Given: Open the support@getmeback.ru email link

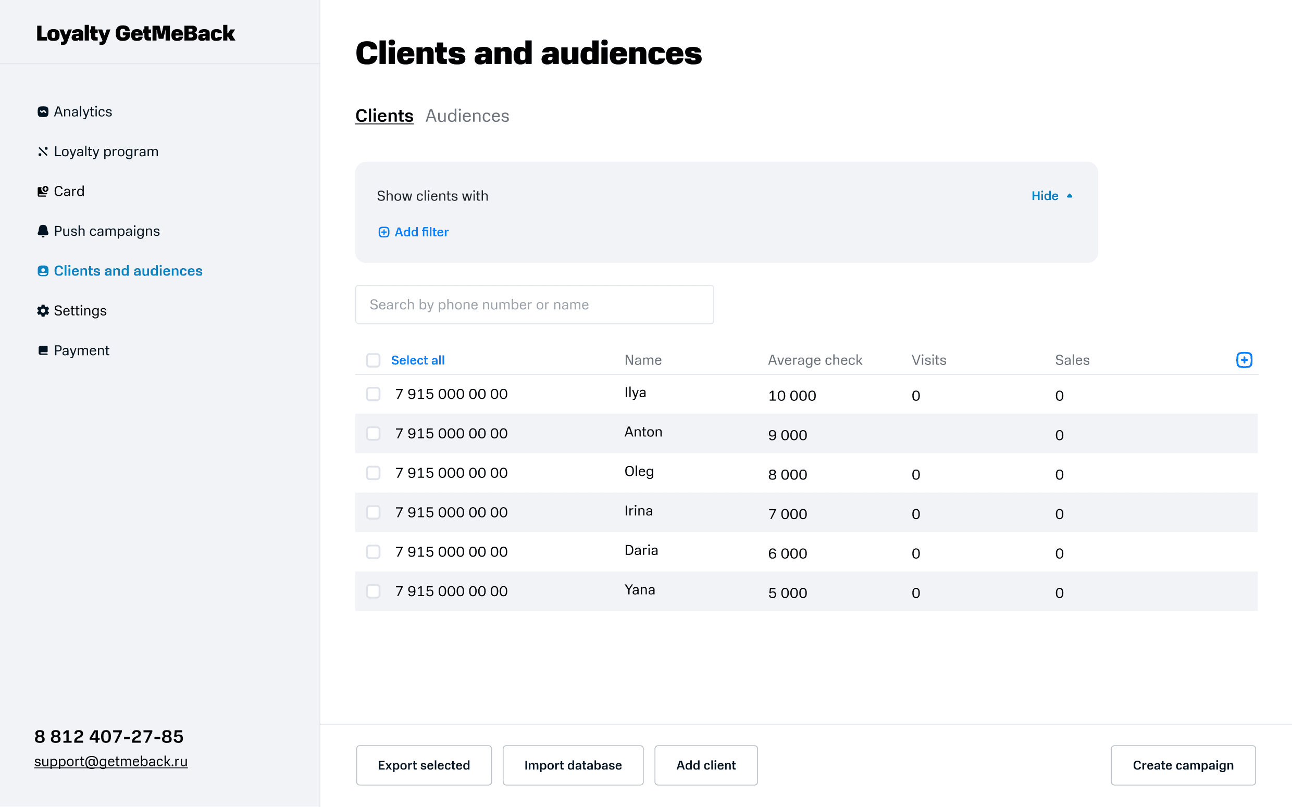Looking at the screenshot, I should pos(111,762).
